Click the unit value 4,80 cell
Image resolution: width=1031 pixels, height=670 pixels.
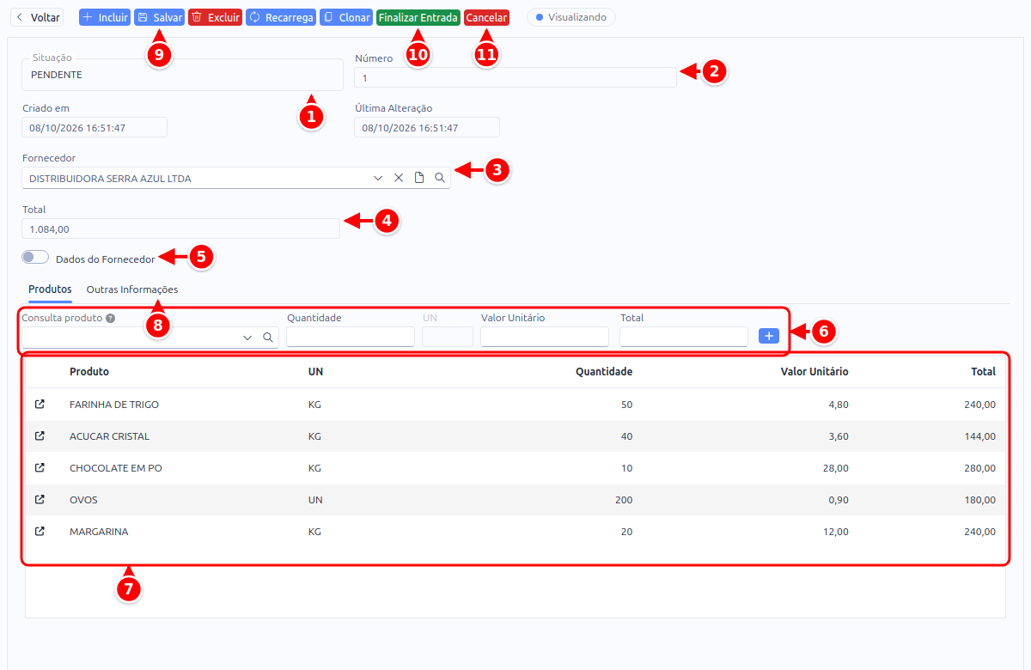(x=839, y=404)
